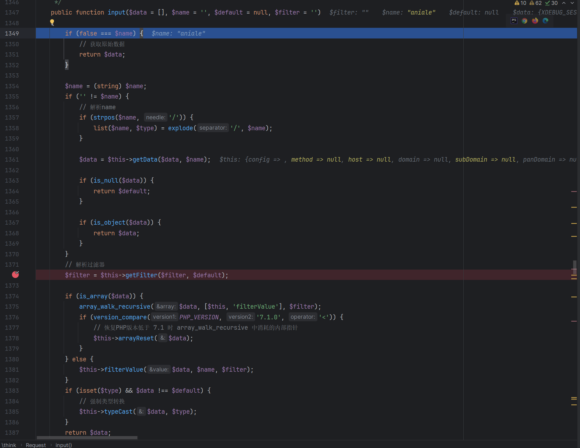Show the 10 warnings indicator
This screenshot has height=448, width=580.
520,3
